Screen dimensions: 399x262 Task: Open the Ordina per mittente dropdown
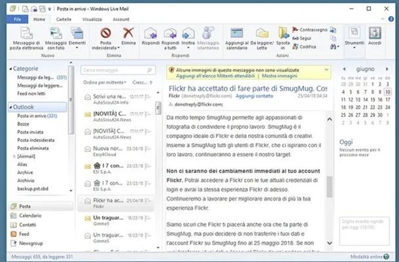(x=105, y=82)
